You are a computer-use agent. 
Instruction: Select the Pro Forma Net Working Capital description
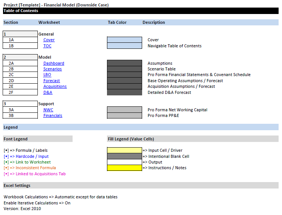[178, 110]
